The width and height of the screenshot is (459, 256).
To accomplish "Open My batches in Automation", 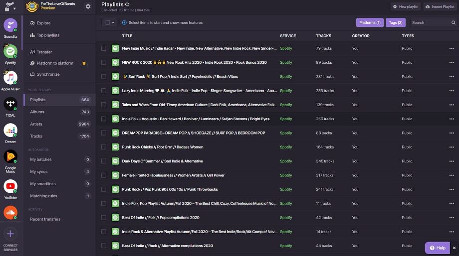I will (59, 159).
